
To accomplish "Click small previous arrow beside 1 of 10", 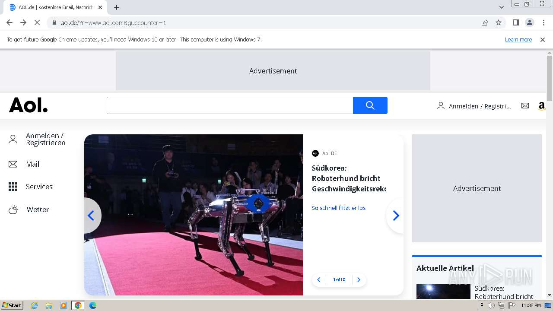I will [319, 279].
